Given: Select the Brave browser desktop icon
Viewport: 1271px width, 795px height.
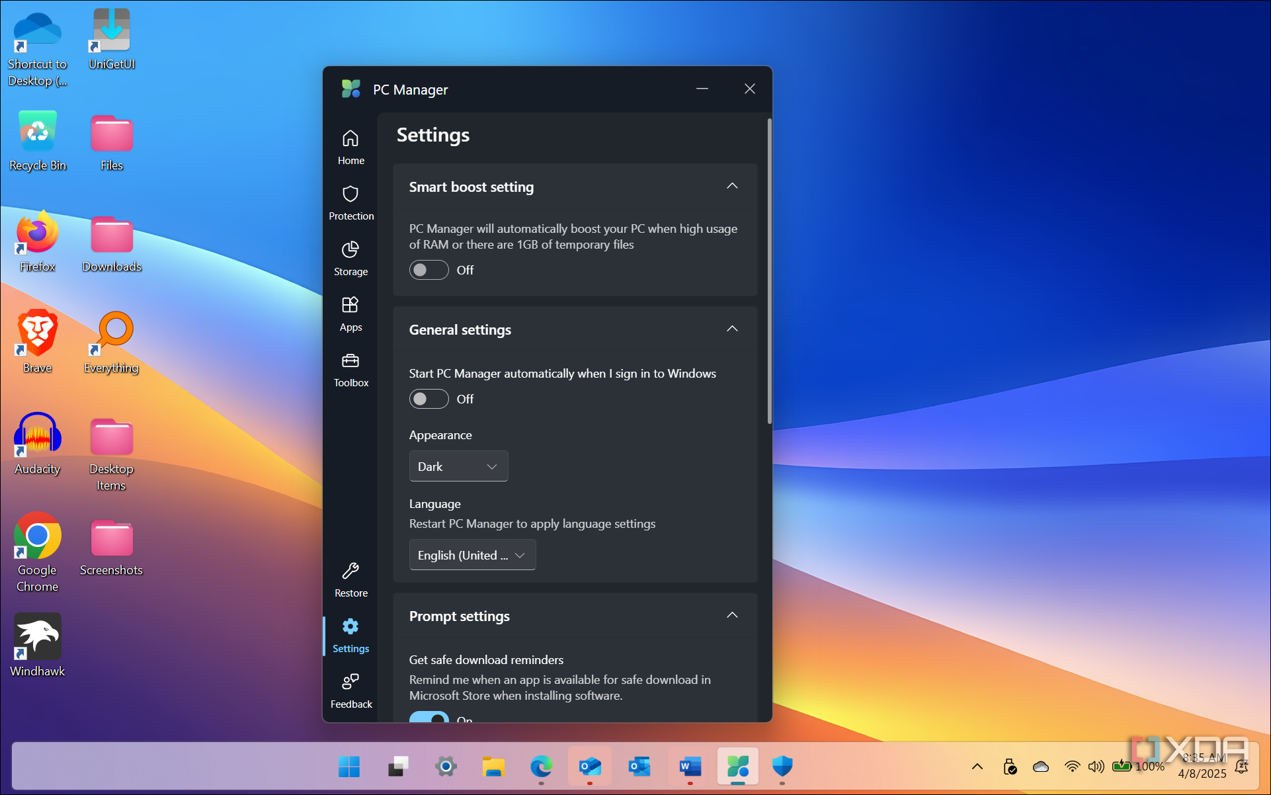Looking at the screenshot, I should (38, 342).
